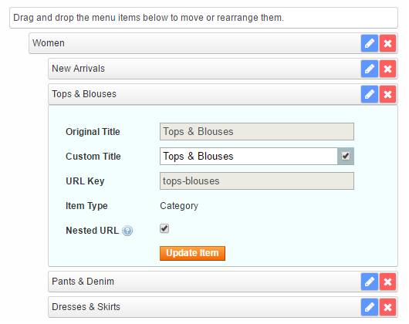Select the Women menu row
The width and height of the screenshot is (409, 324).
(x=194, y=43)
